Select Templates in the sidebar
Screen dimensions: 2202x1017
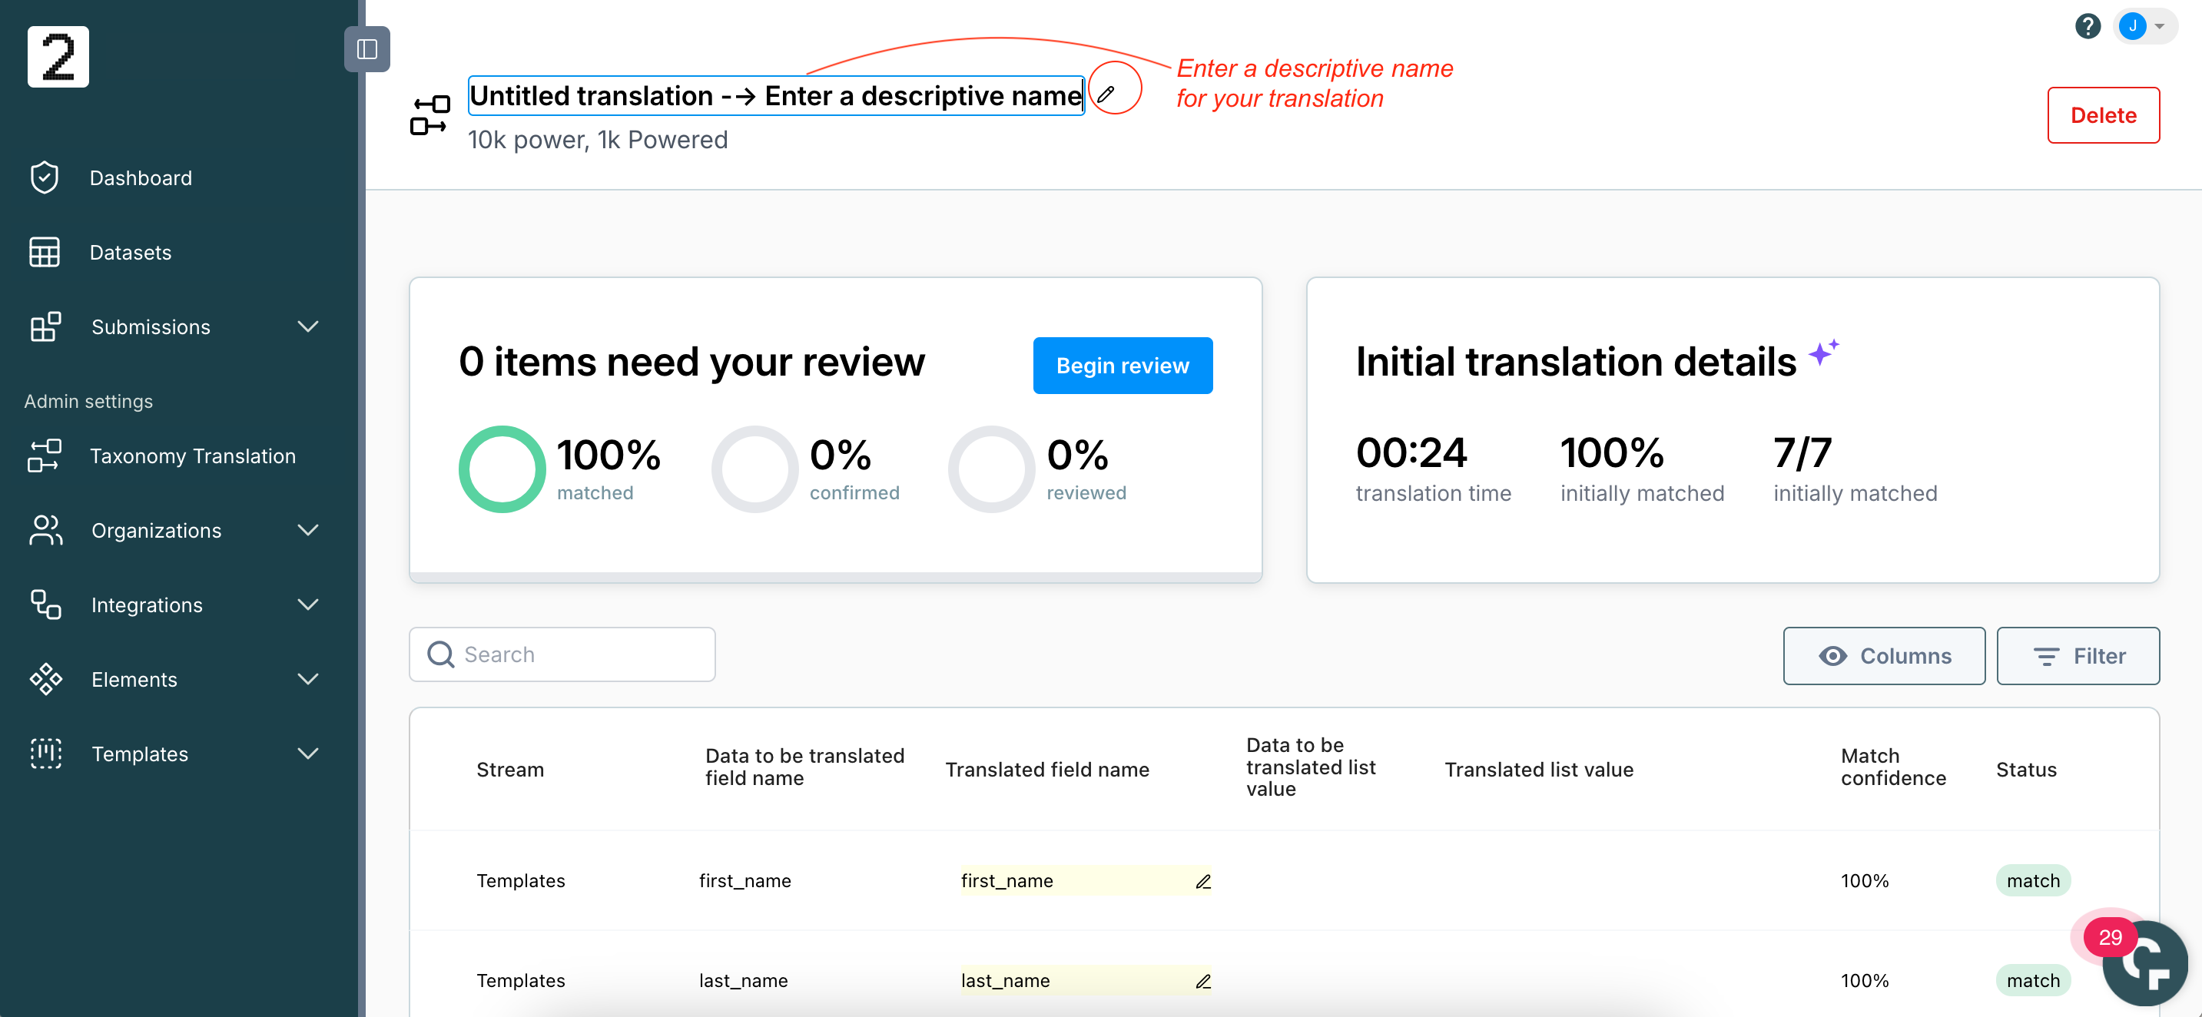tap(140, 753)
